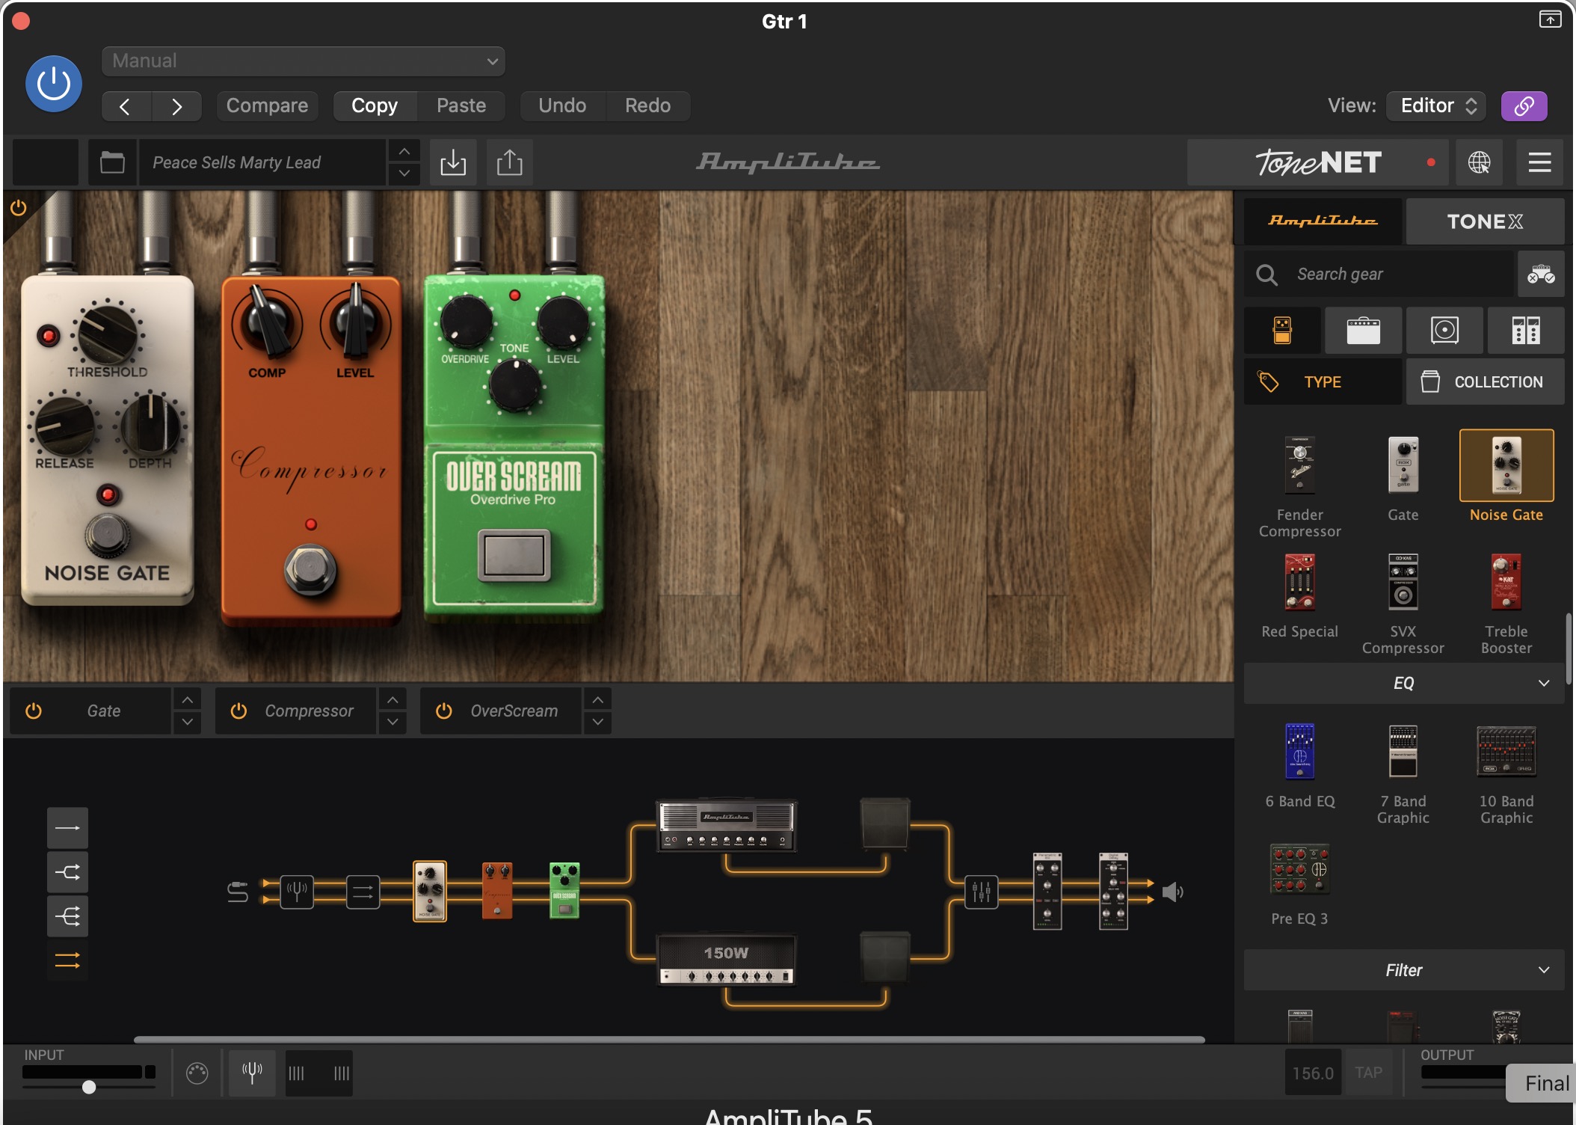Open the Manual preset dropdown
The height and width of the screenshot is (1125, 1576).
click(x=304, y=61)
